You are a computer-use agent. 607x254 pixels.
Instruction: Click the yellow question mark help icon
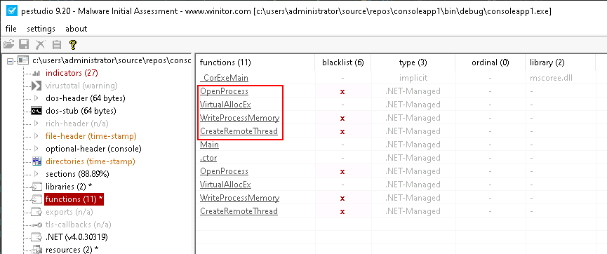coord(73,44)
